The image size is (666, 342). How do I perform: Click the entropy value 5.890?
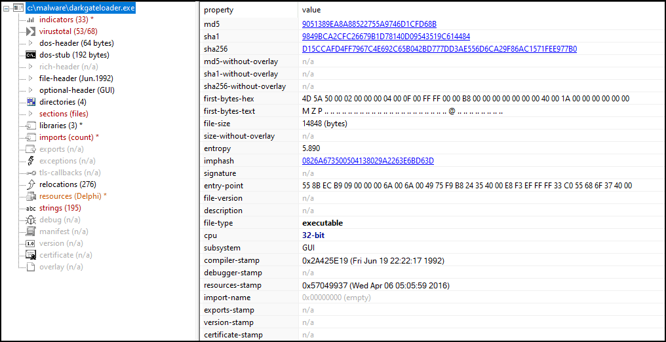313,148
